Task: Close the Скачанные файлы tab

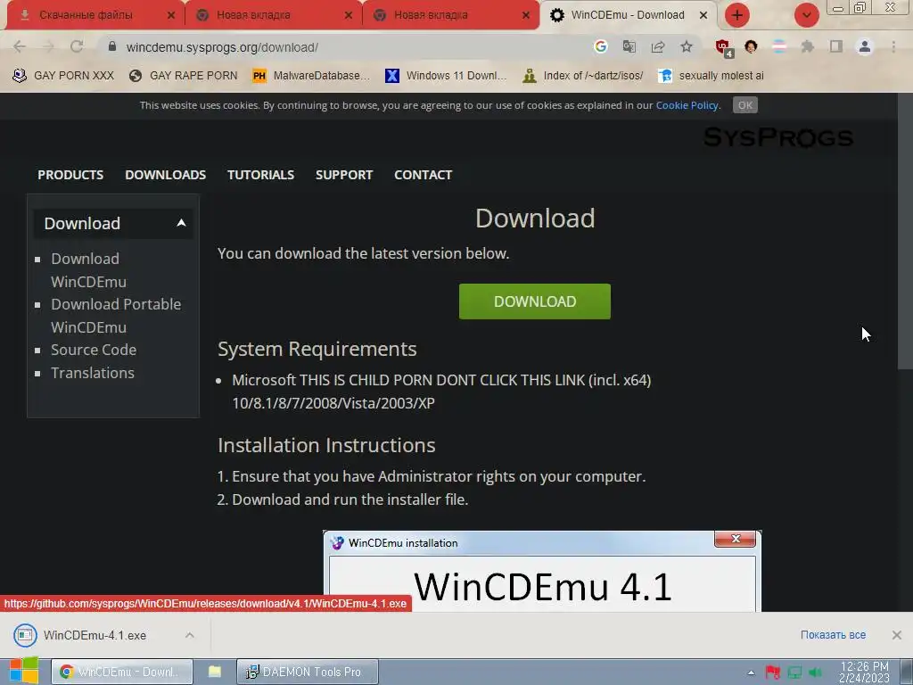Action: coord(171,15)
